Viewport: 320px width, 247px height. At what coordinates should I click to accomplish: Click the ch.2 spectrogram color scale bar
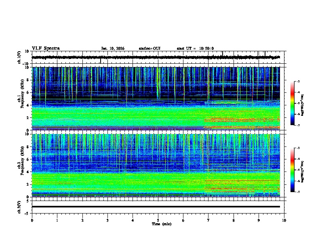tap(293, 170)
